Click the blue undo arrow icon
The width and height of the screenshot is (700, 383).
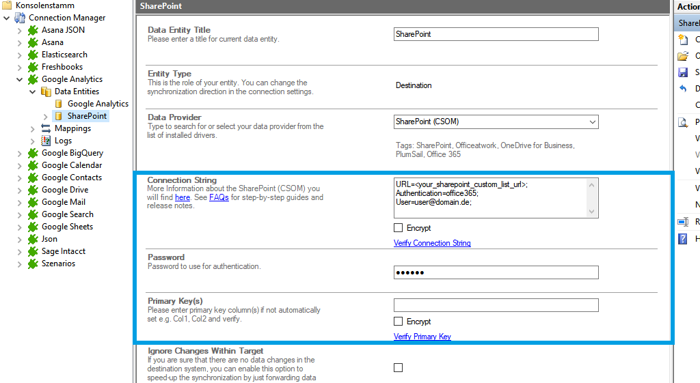[682, 89]
